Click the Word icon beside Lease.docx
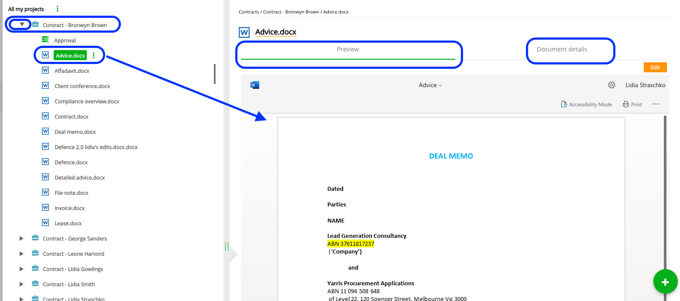 [x=45, y=223]
